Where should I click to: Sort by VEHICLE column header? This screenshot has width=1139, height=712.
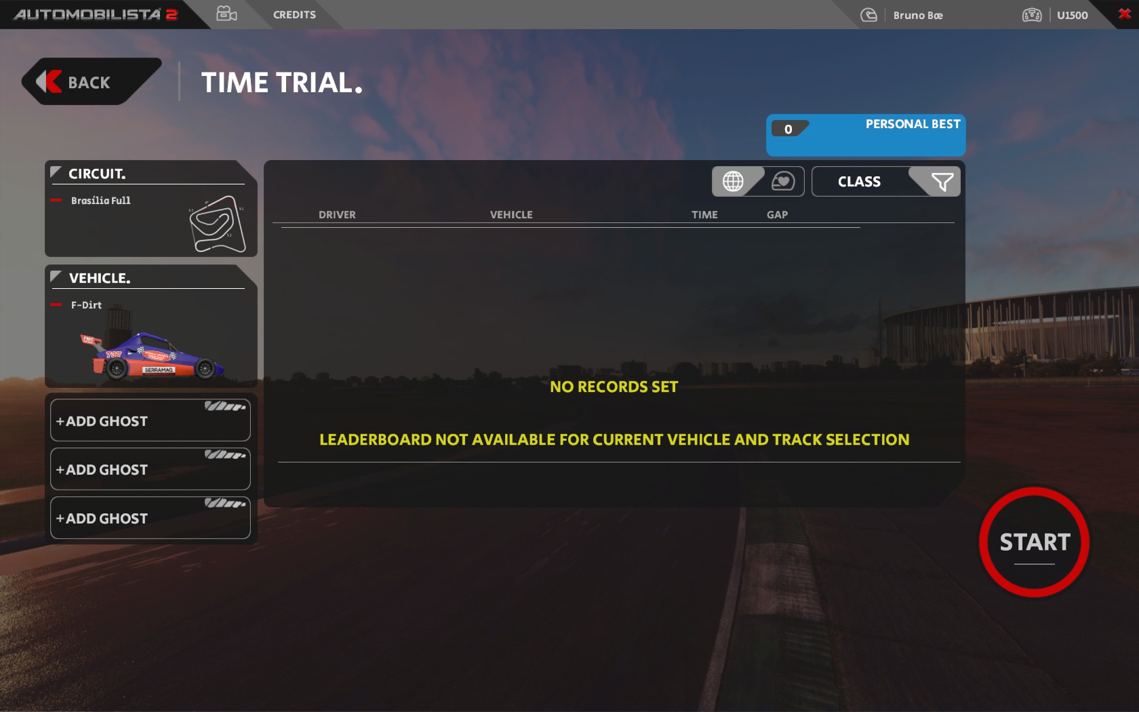click(511, 214)
